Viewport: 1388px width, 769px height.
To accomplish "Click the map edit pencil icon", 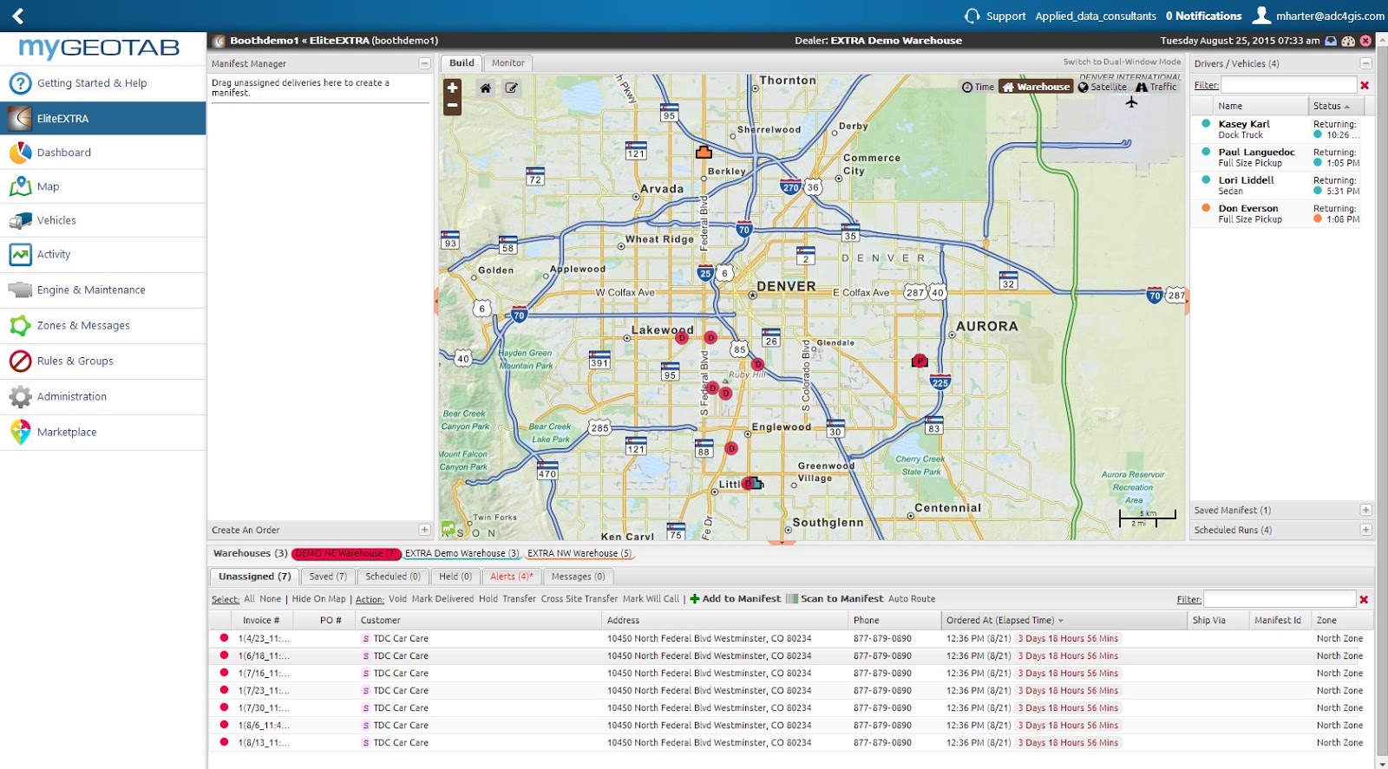I will point(512,88).
